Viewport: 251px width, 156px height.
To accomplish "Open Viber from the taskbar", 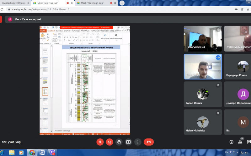I will (52, 153).
